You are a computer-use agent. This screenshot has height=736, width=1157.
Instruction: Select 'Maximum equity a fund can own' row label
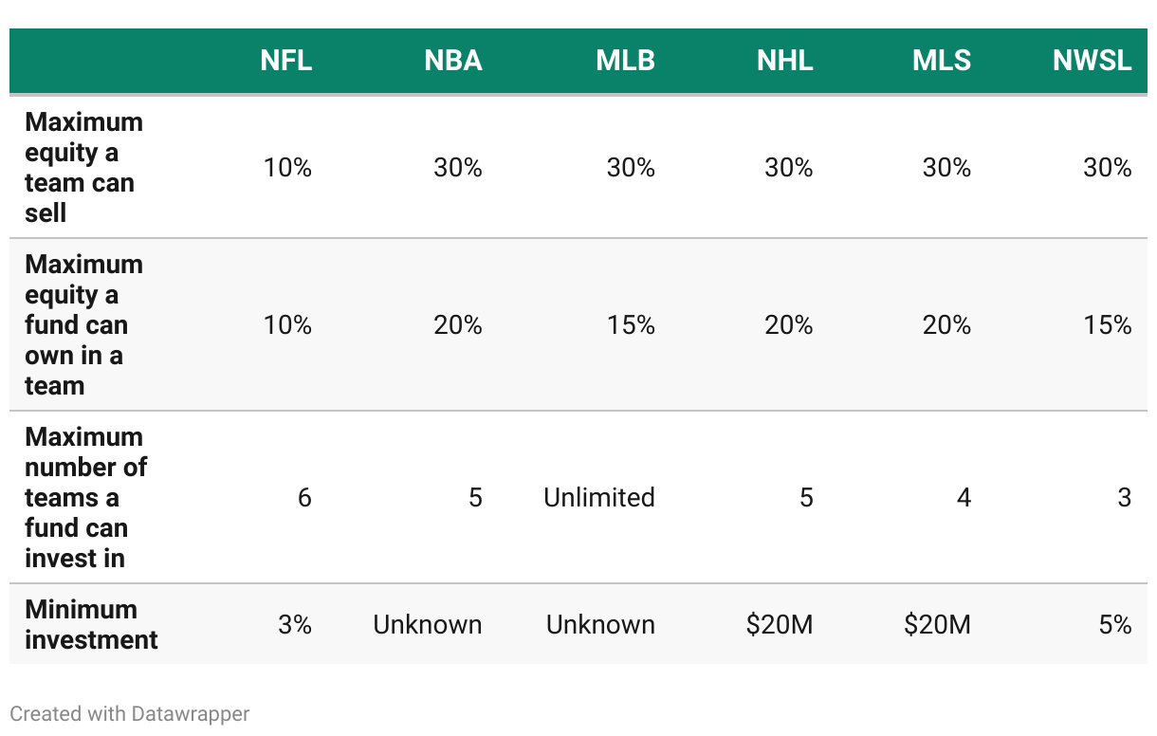(83, 324)
